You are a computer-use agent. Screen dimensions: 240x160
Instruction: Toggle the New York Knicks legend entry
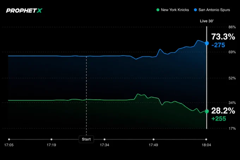pos(173,10)
